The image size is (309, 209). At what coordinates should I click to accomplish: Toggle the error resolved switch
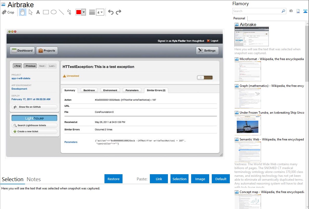(205, 78)
